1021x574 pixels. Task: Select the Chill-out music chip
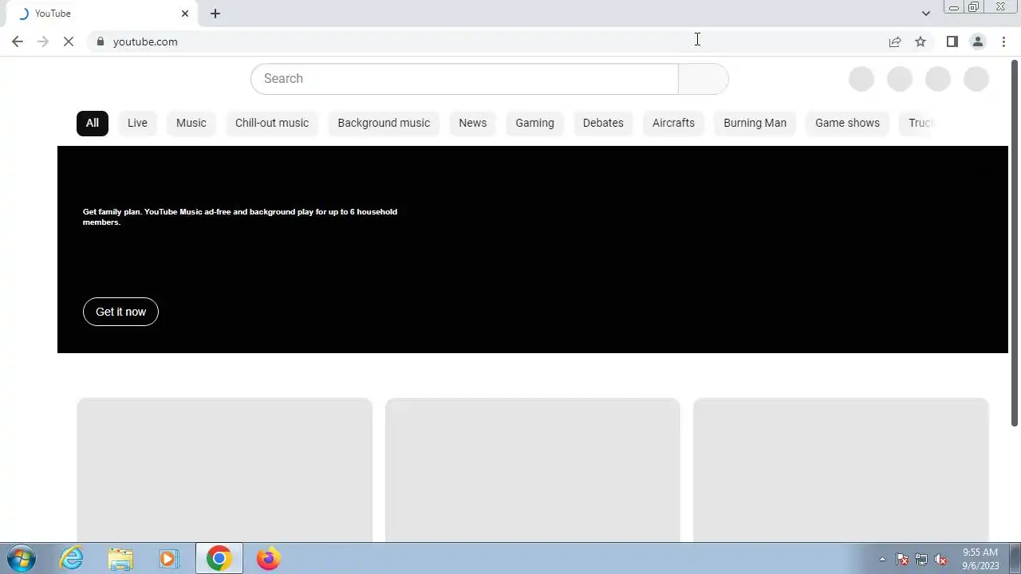click(272, 123)
